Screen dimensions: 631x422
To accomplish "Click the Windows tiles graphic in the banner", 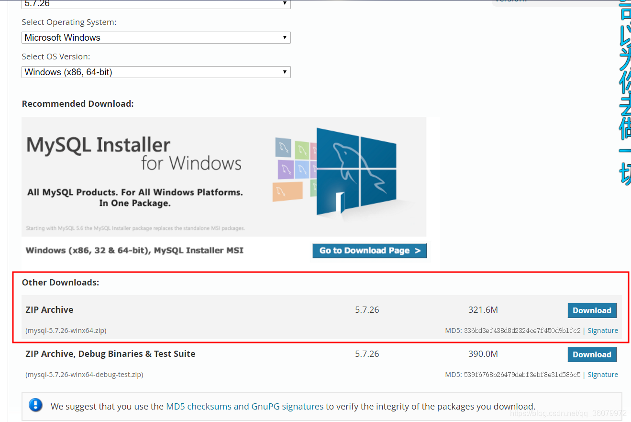I will [357, 170].
